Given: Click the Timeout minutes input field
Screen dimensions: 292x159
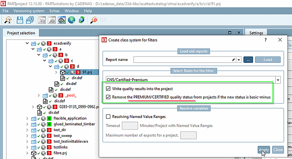Looking at the screenshot, I should (x=130, y=126).
